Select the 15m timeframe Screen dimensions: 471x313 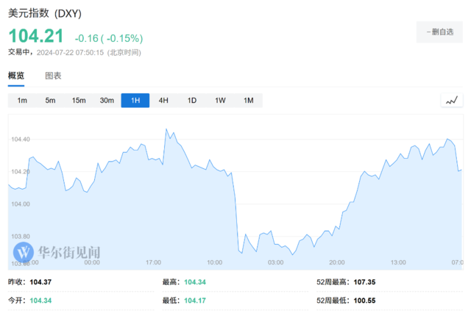click(79, 101)
